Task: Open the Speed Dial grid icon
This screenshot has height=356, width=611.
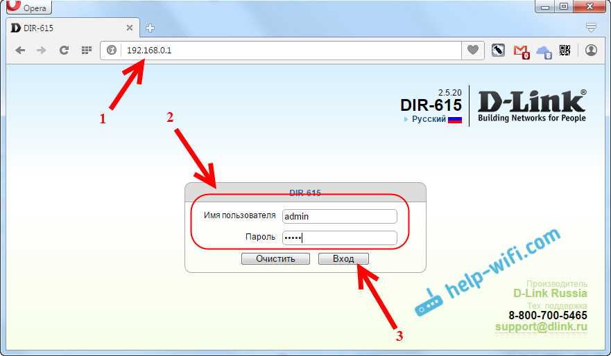Action: tap(87, 50)
